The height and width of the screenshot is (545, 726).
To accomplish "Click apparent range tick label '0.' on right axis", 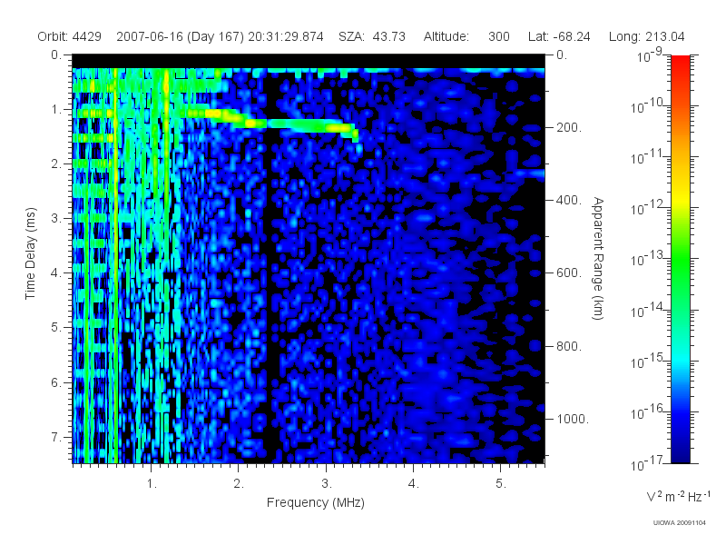I will [562, 55].
